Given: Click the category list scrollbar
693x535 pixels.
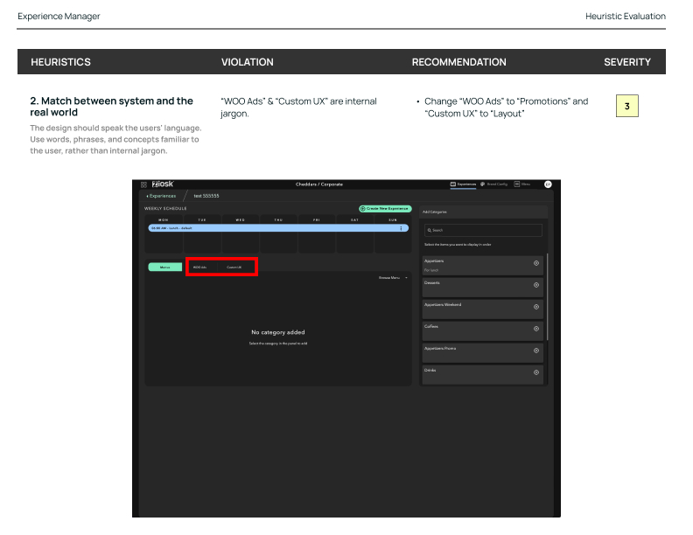Looking at the screenshot, I should click(x=548, y=297).
